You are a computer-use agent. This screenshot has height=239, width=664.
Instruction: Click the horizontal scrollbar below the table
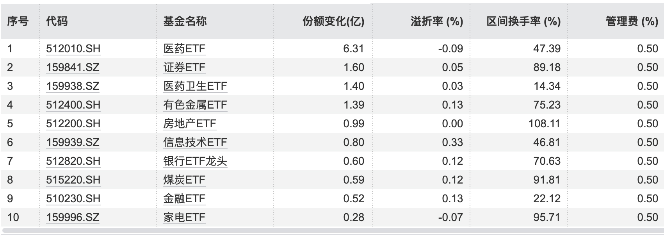pos(332,232)
